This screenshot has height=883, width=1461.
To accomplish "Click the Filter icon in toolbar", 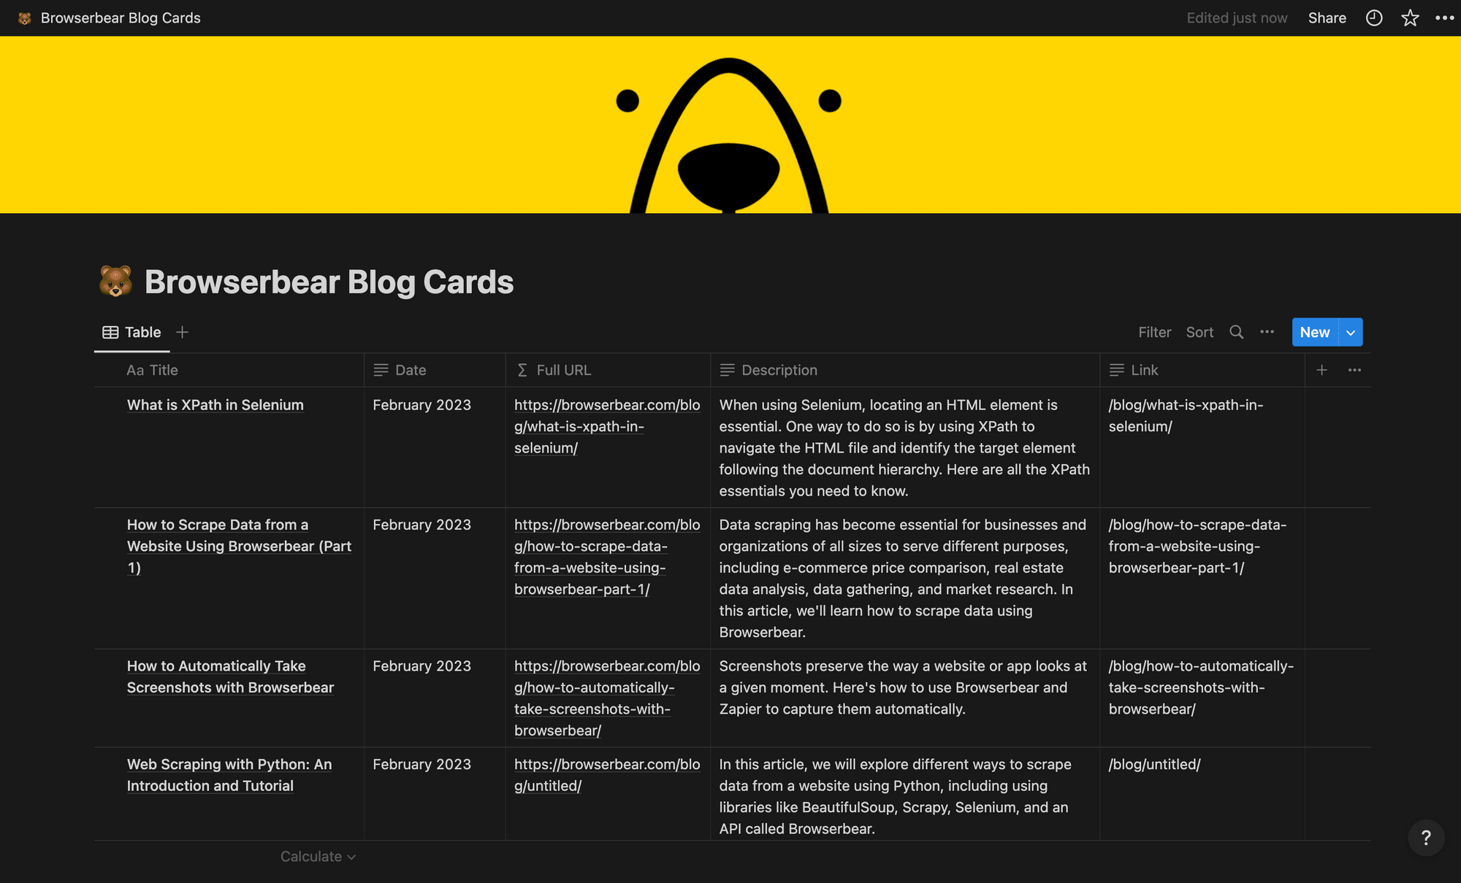I will coord(1155,331).
